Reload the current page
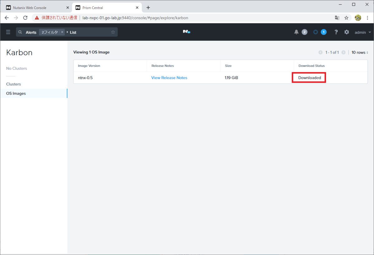Screen dimensions: 374x255 coord(26,18)
